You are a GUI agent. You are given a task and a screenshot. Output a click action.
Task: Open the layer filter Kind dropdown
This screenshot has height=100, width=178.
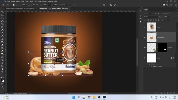(149, 14)
